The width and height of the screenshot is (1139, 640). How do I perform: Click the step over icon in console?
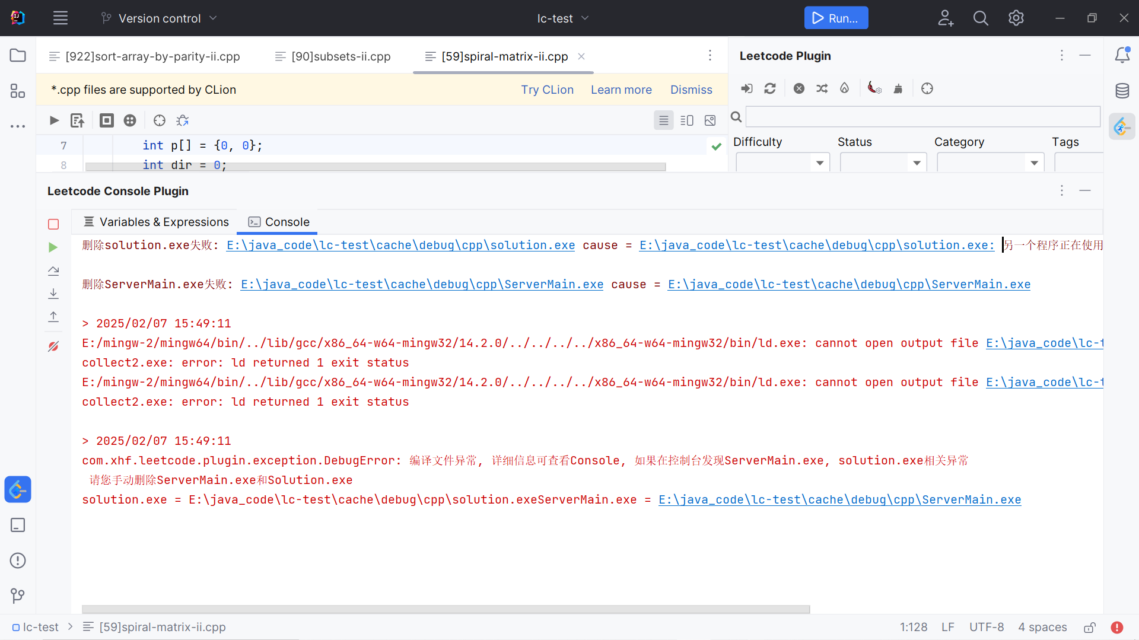pos(53,270)
